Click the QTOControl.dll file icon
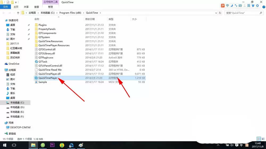266x149 pixels. (36, 49)
